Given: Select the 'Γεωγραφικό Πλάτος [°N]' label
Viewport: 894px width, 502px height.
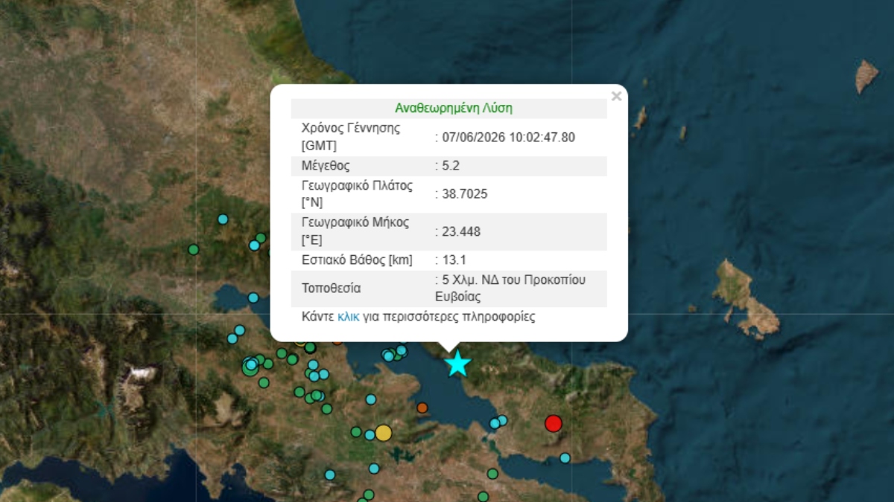Looking at the screenshot, I should [x=357, y=194].
